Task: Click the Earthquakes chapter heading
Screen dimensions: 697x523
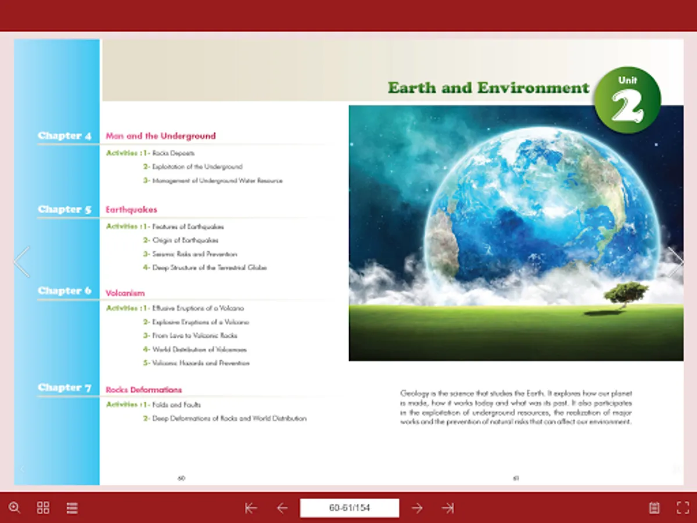Action: point(131,209)
